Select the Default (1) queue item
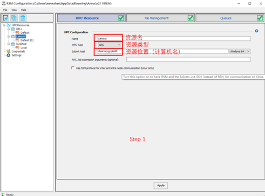 pos(27,40)
